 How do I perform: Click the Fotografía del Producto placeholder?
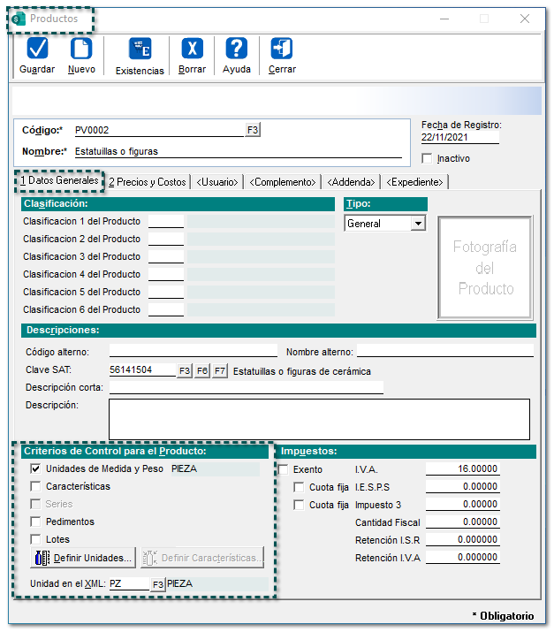pos(484,268)
